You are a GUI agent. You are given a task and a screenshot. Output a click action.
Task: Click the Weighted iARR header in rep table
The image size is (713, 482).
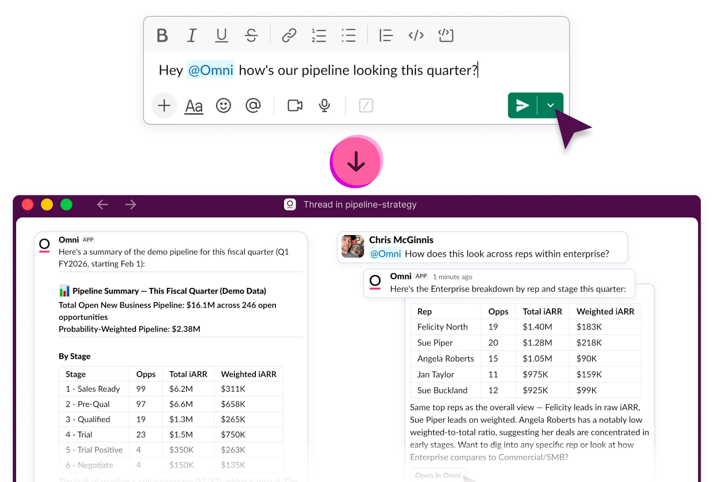click(x=605, y=312)
